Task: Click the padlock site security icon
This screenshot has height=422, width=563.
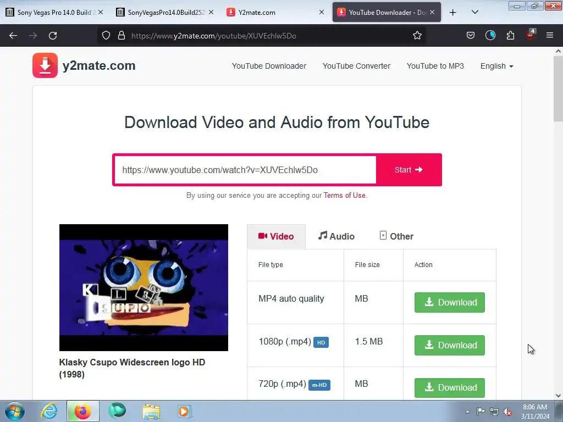Action: pos(122,36)
